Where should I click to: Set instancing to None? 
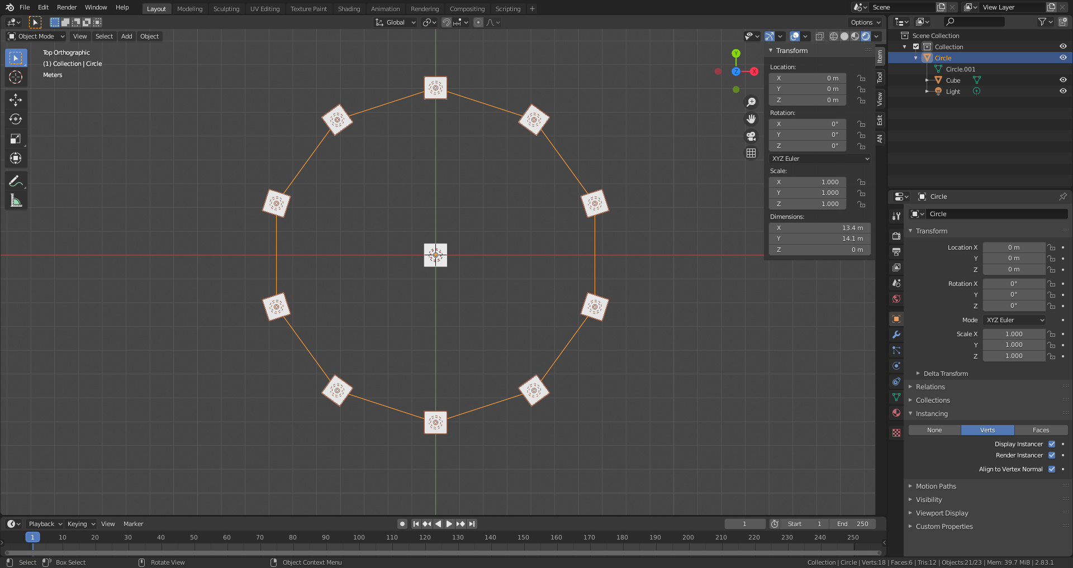click(934, 430)
